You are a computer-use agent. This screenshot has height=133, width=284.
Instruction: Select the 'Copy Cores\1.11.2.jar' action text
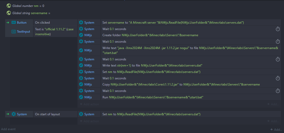(181, 84)
